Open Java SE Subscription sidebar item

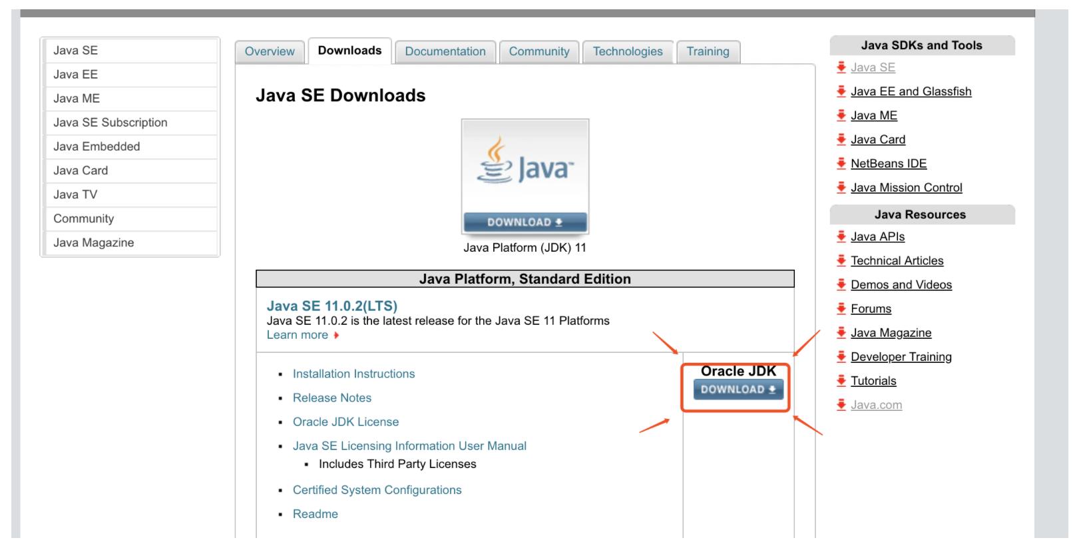coord(131,123)
